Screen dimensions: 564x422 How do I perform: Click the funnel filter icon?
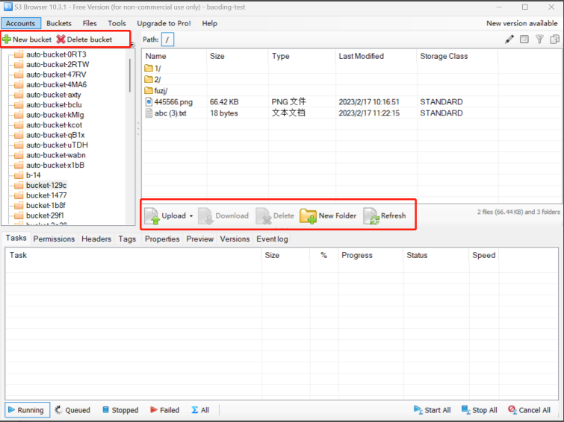click(539, 40)
